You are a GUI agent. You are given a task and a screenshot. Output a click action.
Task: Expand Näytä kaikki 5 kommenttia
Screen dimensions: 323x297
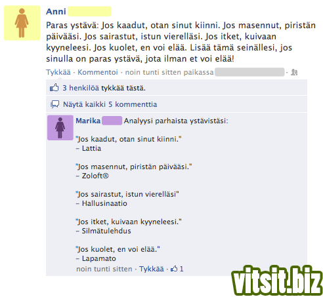110,104
